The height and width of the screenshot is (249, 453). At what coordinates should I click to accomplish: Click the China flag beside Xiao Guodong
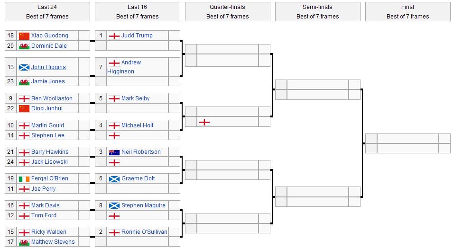pos(24,36)
